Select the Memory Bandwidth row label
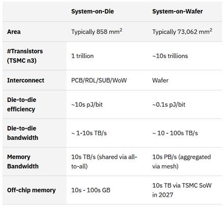The width and height of the screenshot is (224, 207). (23, 162)
